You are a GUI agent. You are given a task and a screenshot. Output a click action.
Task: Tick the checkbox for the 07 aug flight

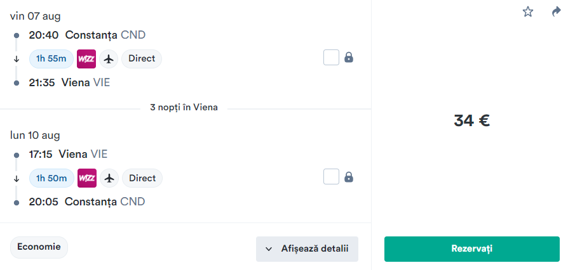331,58
